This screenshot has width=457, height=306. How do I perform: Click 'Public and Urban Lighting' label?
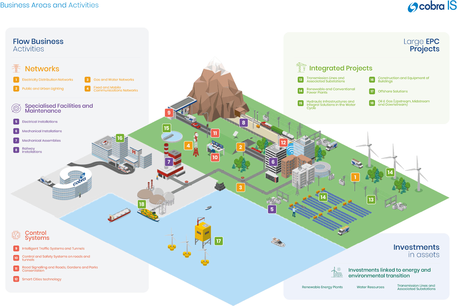point(43,89)
